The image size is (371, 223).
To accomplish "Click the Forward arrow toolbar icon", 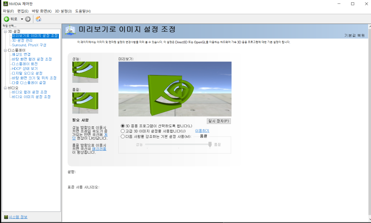I will [x=28, y=19].
